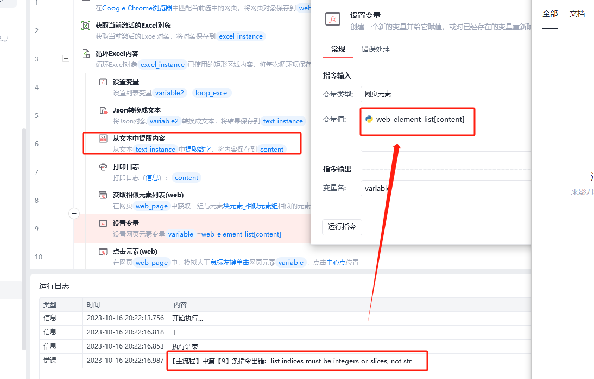Click text_instance tag in 从文本中提取内容 step
Image resolution: width=594 pixels, height=379 pixels.
click(155, 150)
